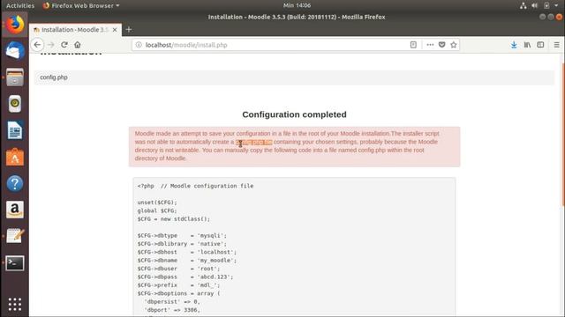Toggle the Firefox sidebar
This screenshot has width=565, height=317.
540,45
